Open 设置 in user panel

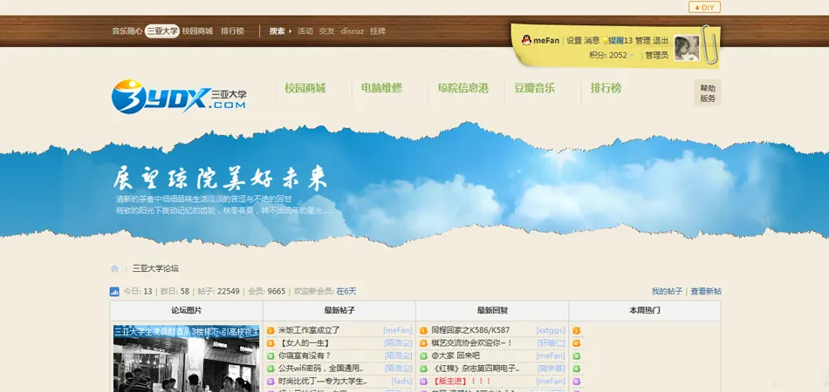[x=574, y=41]
